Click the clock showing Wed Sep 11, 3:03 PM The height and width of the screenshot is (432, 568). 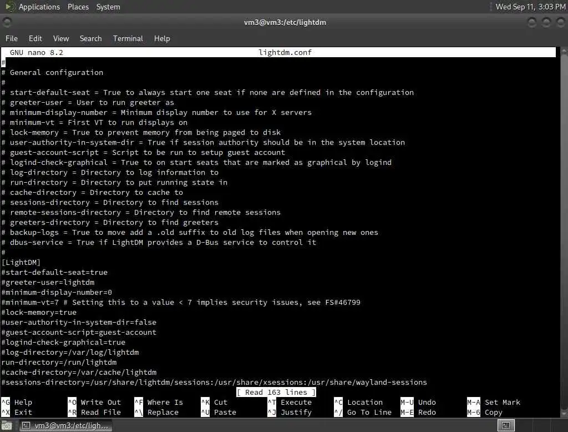530,7
